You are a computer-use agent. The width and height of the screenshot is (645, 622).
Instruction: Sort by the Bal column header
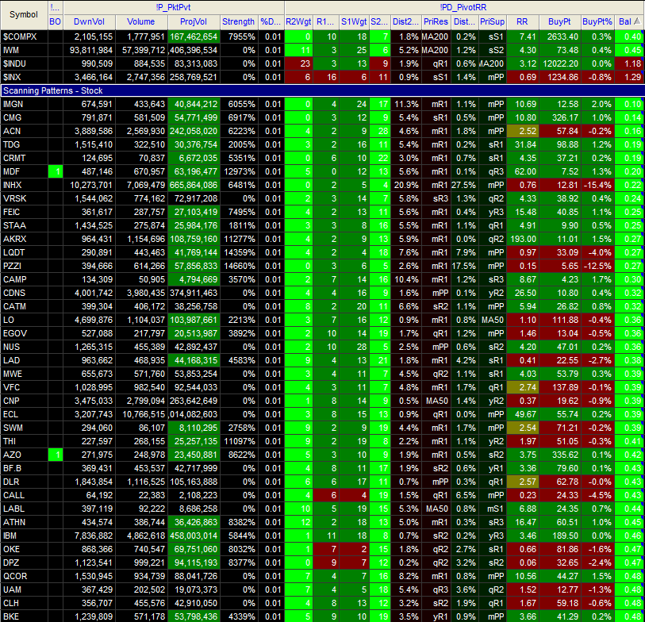click(x=629, y=21)
